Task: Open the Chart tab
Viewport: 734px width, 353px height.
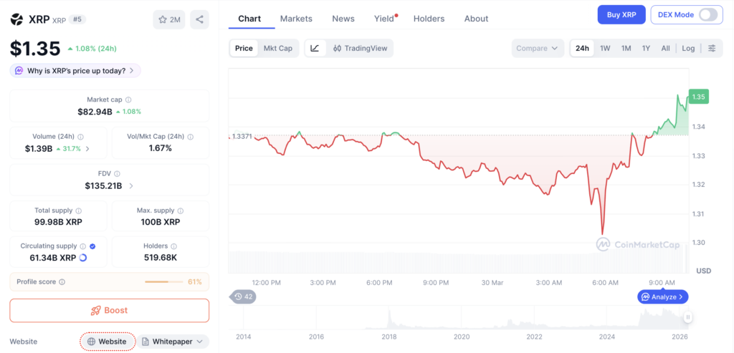Action: 249,19
